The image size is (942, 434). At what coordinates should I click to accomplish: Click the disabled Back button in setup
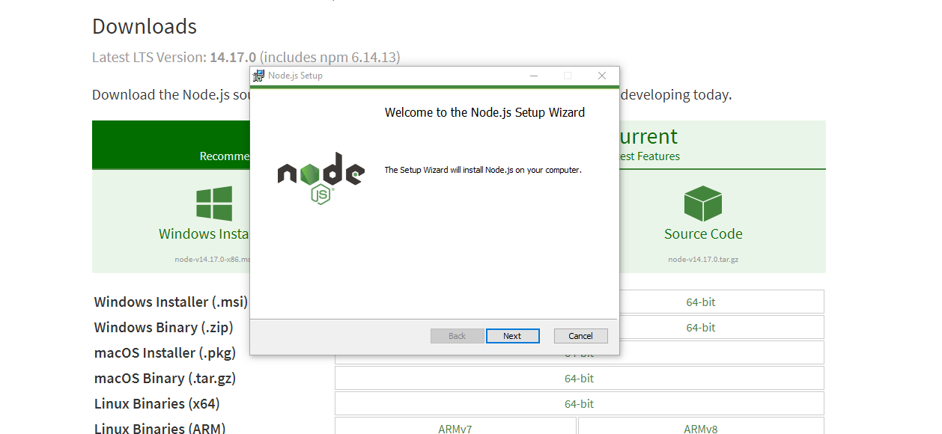coord(457,336)
